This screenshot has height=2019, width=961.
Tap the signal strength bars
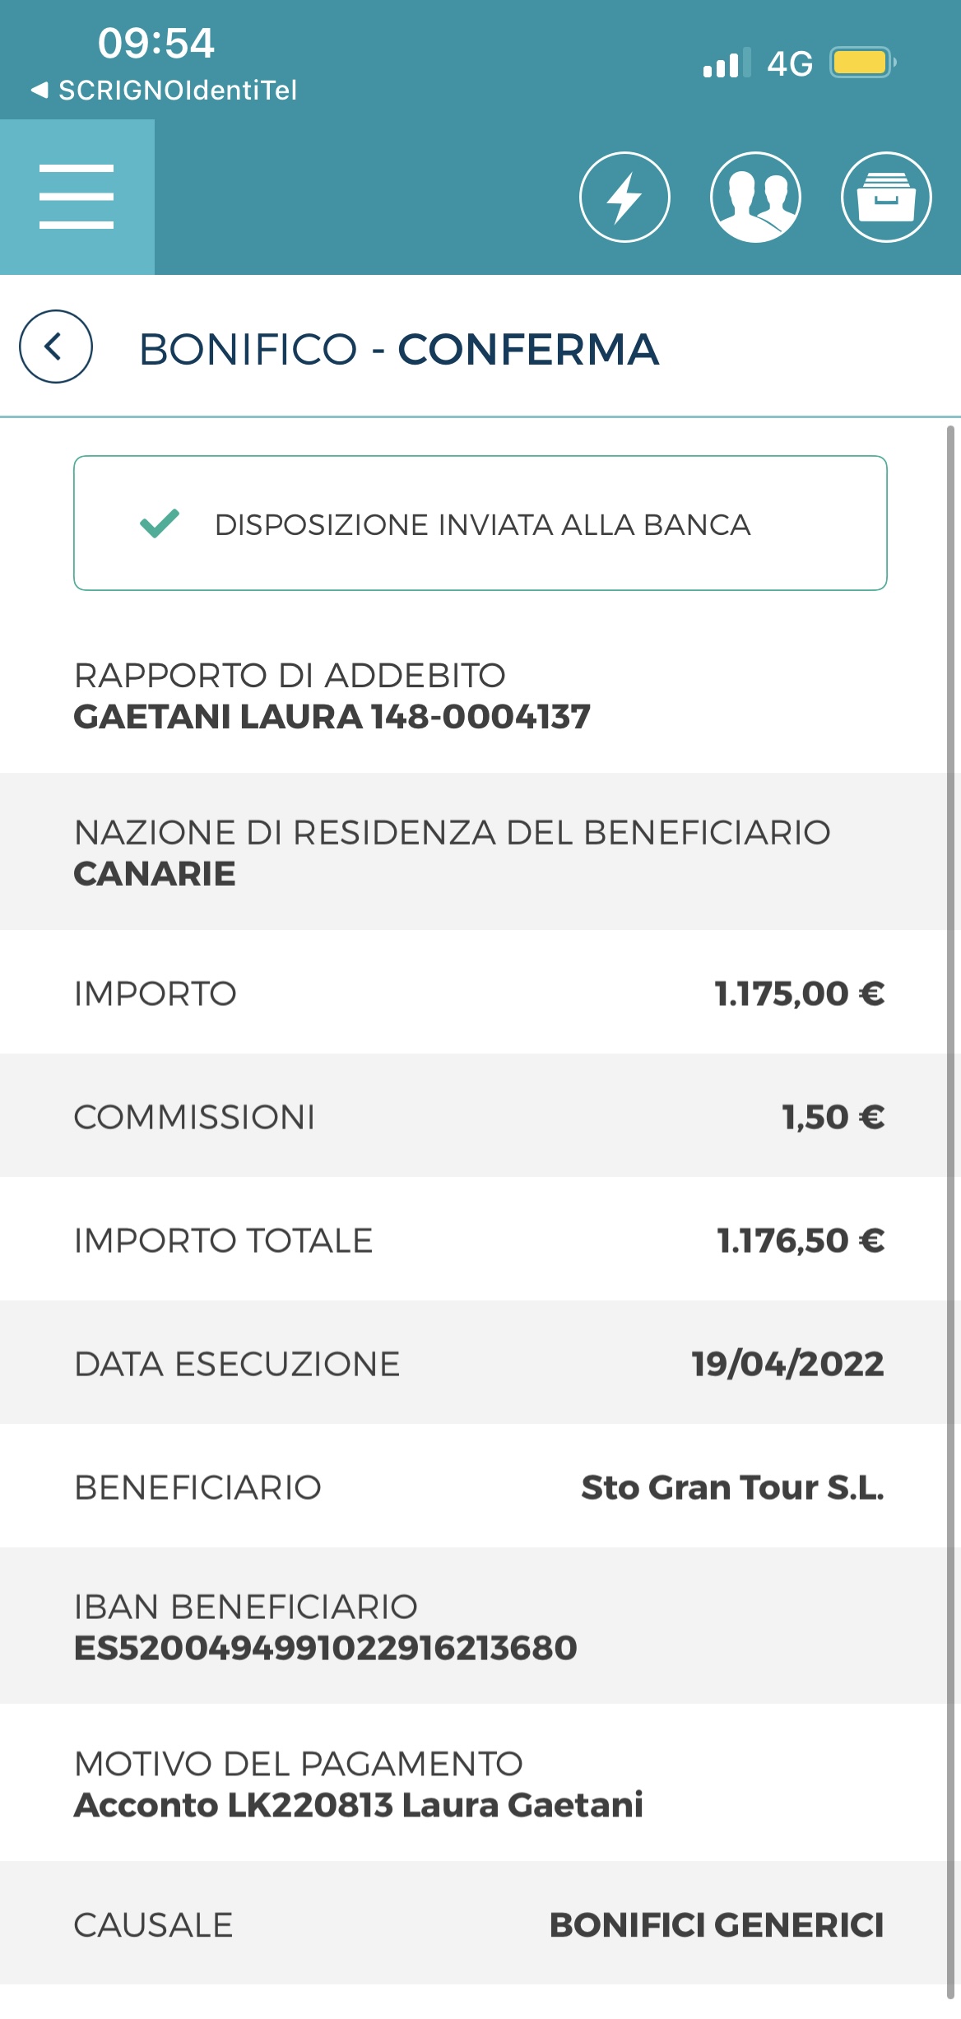click(x=727, y=63)
